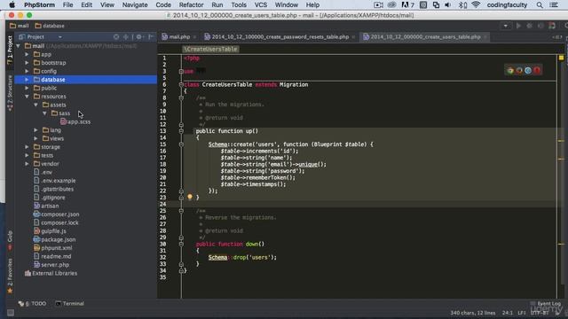Hide the Project panel with hide icon
The width and height of the screenshot is (568, 319).
point(151,37)
